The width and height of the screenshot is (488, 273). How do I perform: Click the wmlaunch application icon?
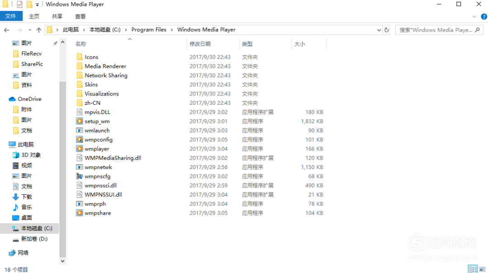(x=80, y=131)
